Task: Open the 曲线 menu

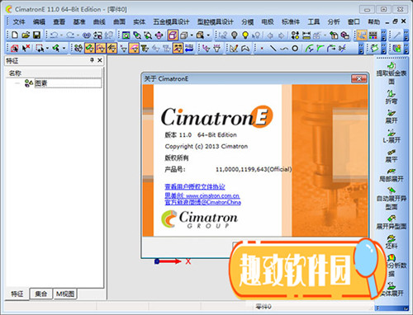Action: click(x=99, y=21)
